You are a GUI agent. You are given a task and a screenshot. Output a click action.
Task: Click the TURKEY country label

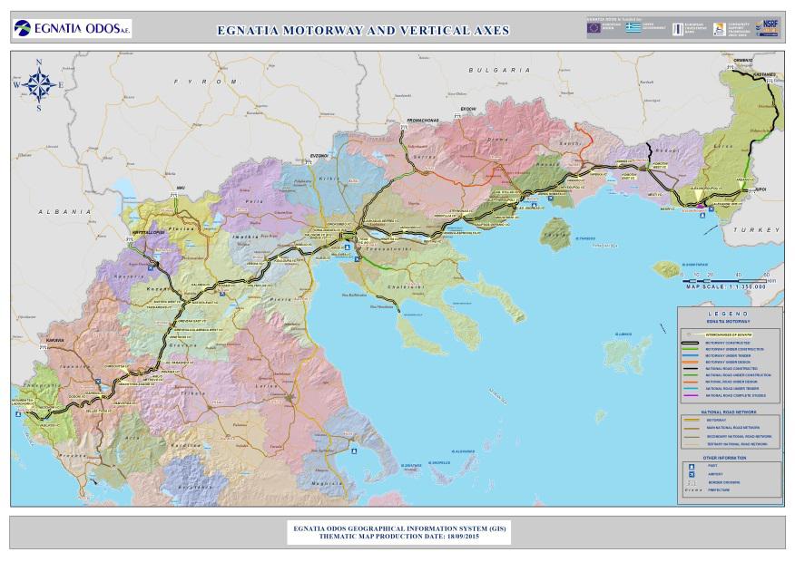click(x=761, y=230)
